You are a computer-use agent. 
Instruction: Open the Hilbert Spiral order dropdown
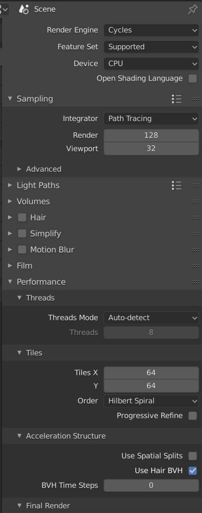tap(151, 401)
